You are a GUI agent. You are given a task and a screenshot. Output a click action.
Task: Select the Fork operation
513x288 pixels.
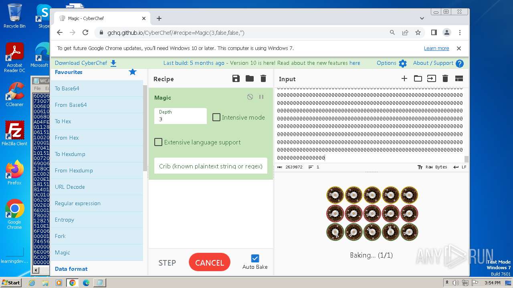(x=97, y=236)
